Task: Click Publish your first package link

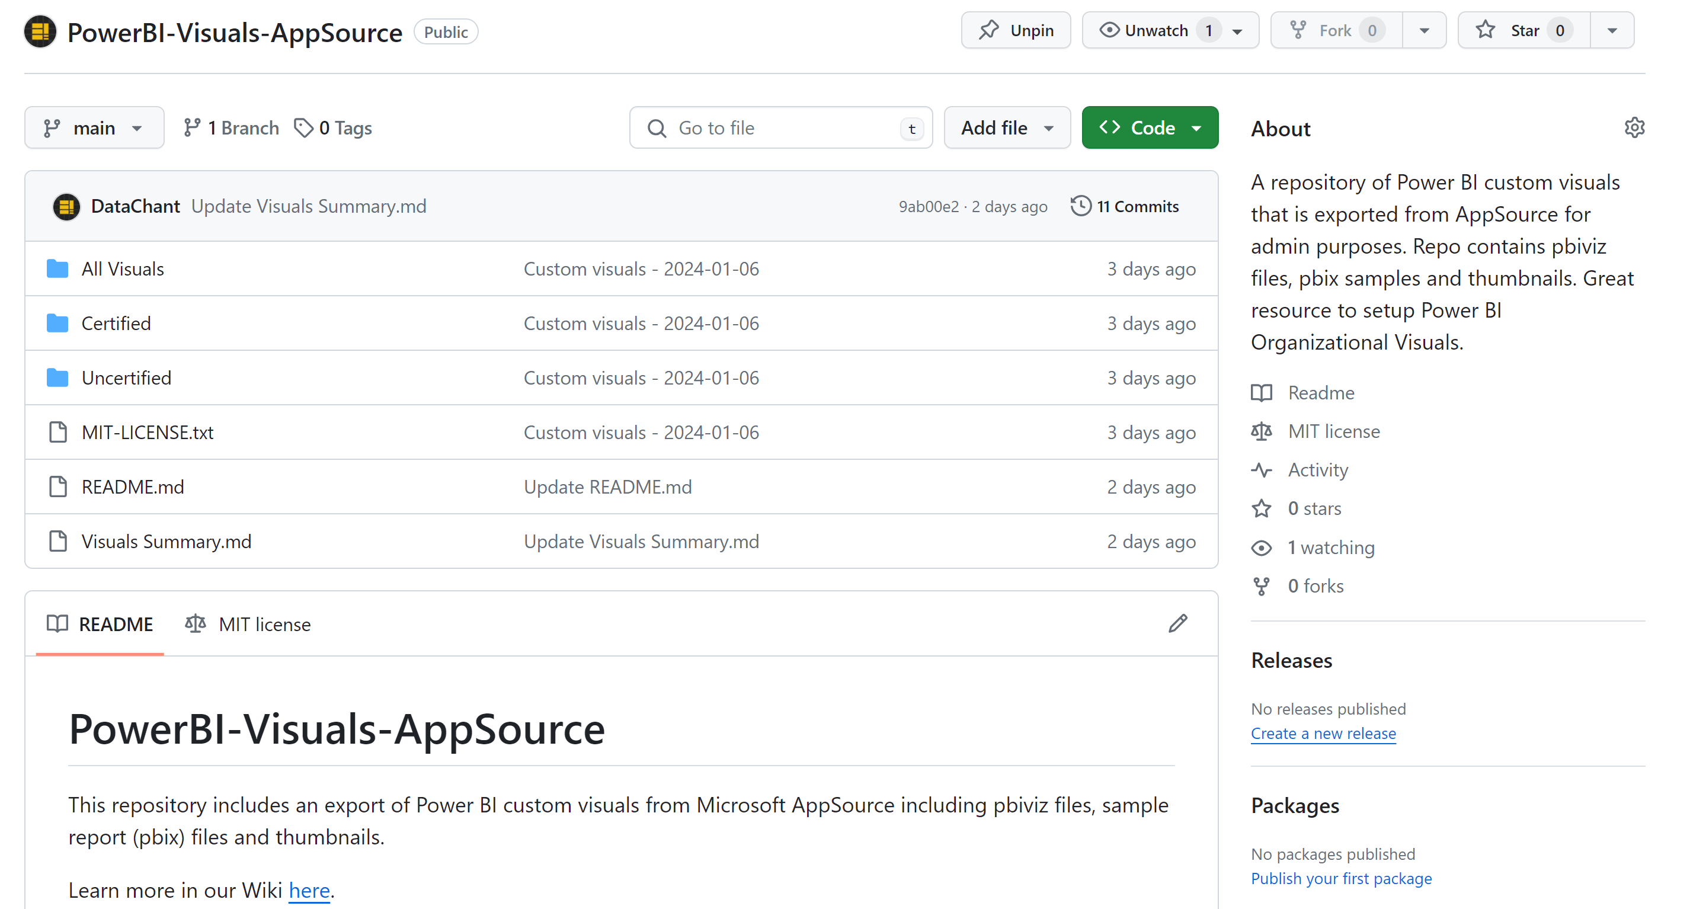Action: point(1340,879)
